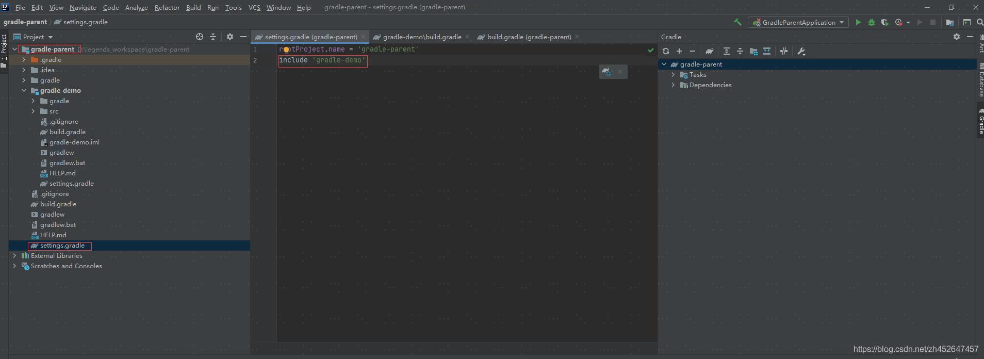This screenshot has width=984, height=359.
Task: Toggle Gradle offline mode
Action: tap(784, 51)
